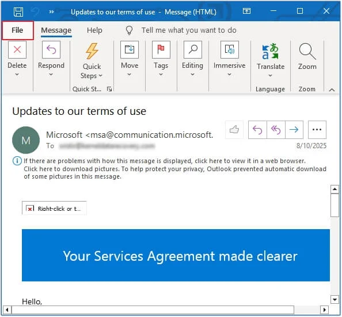Click the horizontal scrollbar right arrow
This screenshot has height=317, width=342.
pyautogui.click(x=324, y=310)
